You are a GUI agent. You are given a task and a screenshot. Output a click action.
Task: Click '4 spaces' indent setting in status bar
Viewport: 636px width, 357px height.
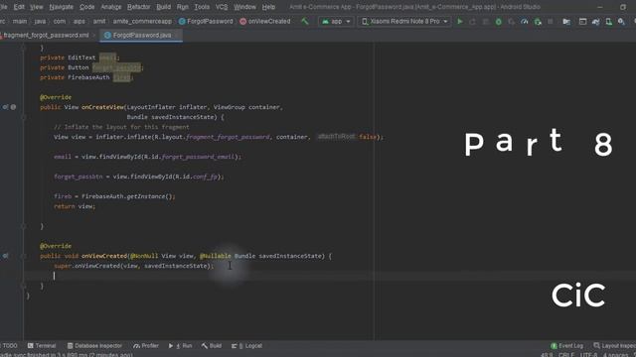tap(615, 355)
